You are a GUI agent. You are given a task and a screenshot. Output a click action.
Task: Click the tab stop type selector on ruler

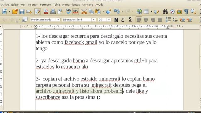[1, 26]
